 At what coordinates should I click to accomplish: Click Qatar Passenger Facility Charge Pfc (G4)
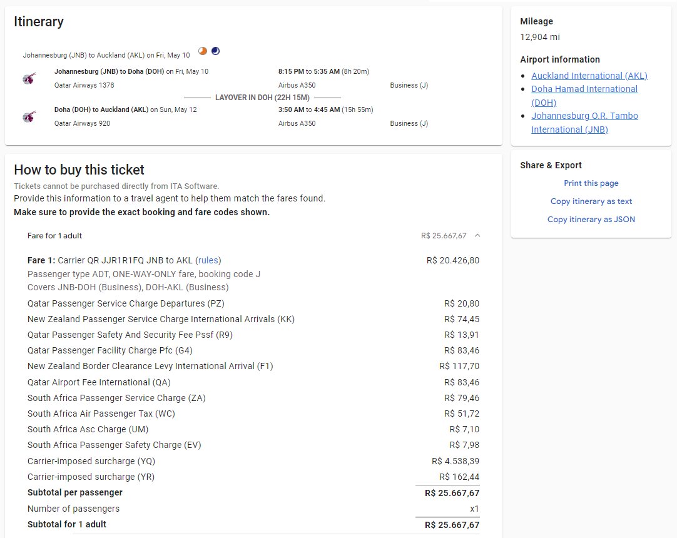[x=110, y=350]
